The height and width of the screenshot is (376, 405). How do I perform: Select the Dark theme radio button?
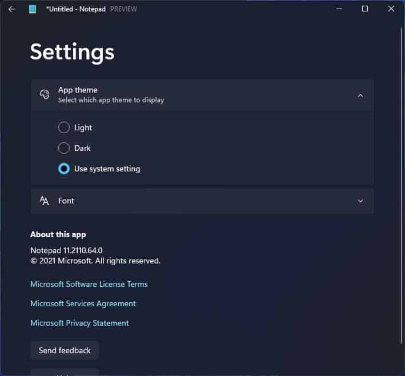pyautogui.click(x=64, y=148)
